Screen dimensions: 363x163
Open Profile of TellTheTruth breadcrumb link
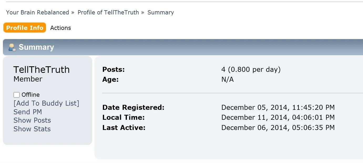(x=108, y=12)
